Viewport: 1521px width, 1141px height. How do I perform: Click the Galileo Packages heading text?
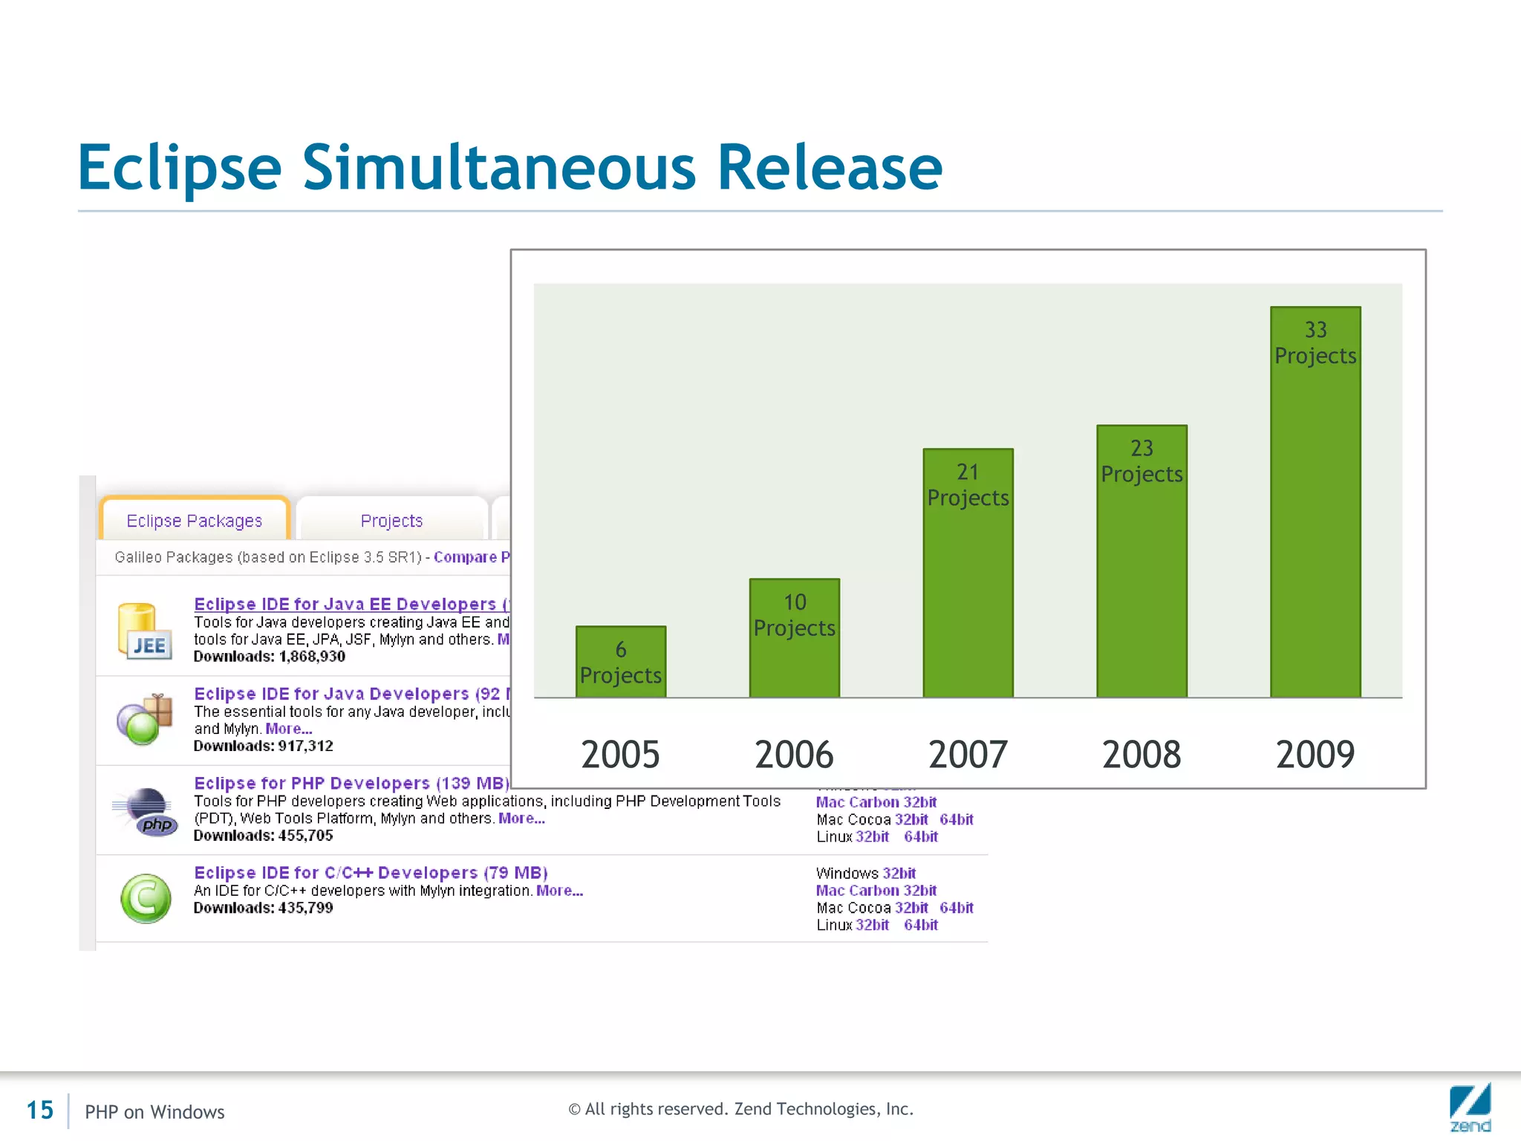[x=268, y=557]
